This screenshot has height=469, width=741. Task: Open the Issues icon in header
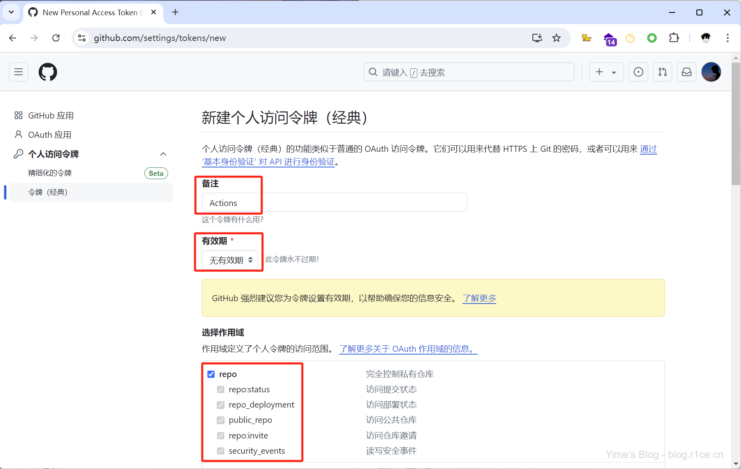tap(638, 72)
